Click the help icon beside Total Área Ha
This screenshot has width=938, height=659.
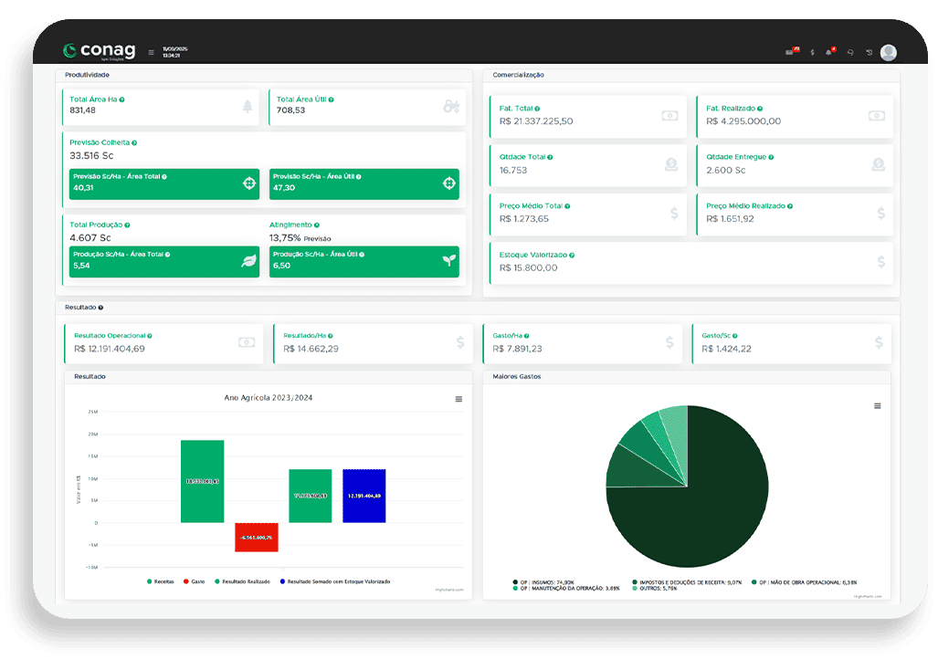121,99
